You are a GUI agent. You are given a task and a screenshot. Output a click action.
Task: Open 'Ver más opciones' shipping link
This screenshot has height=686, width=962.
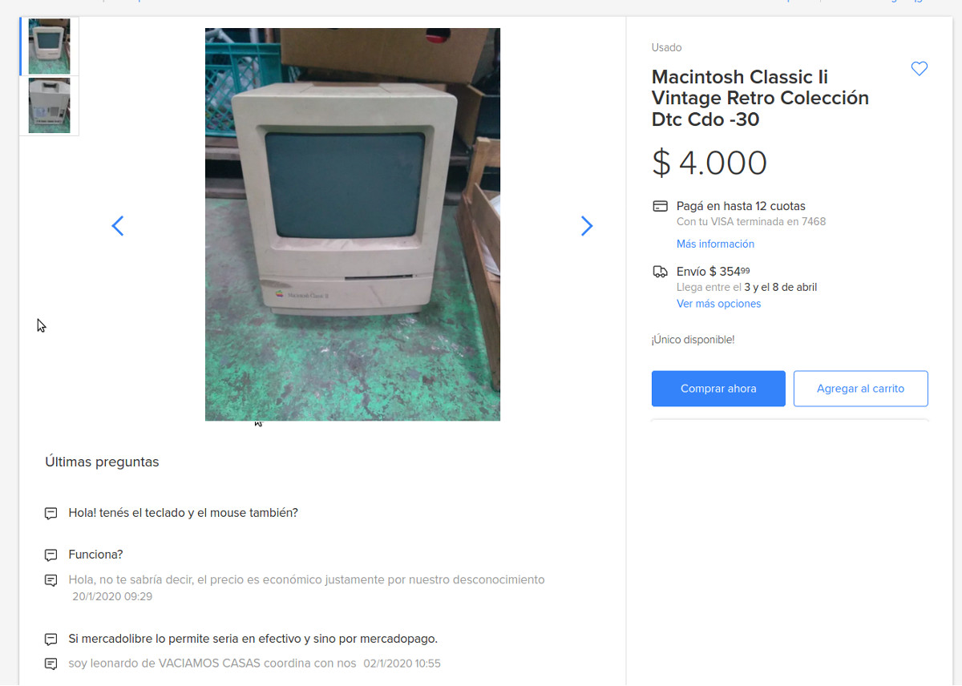(718, 304)
